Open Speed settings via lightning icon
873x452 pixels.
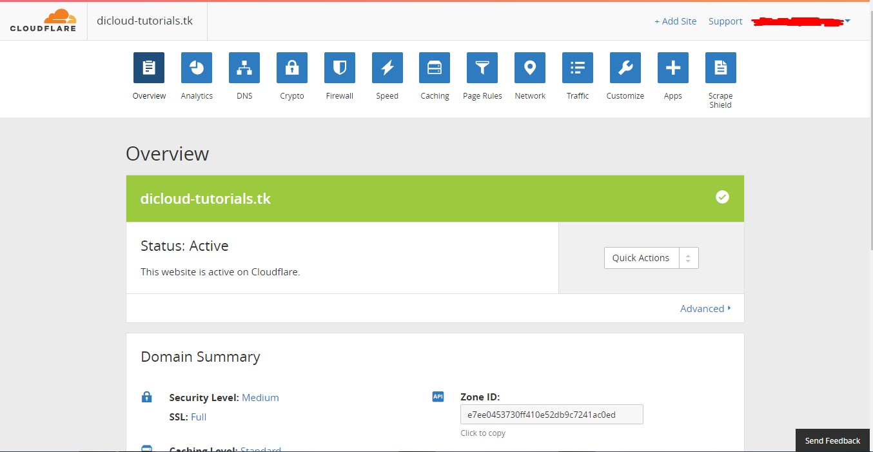coord(387,67)
